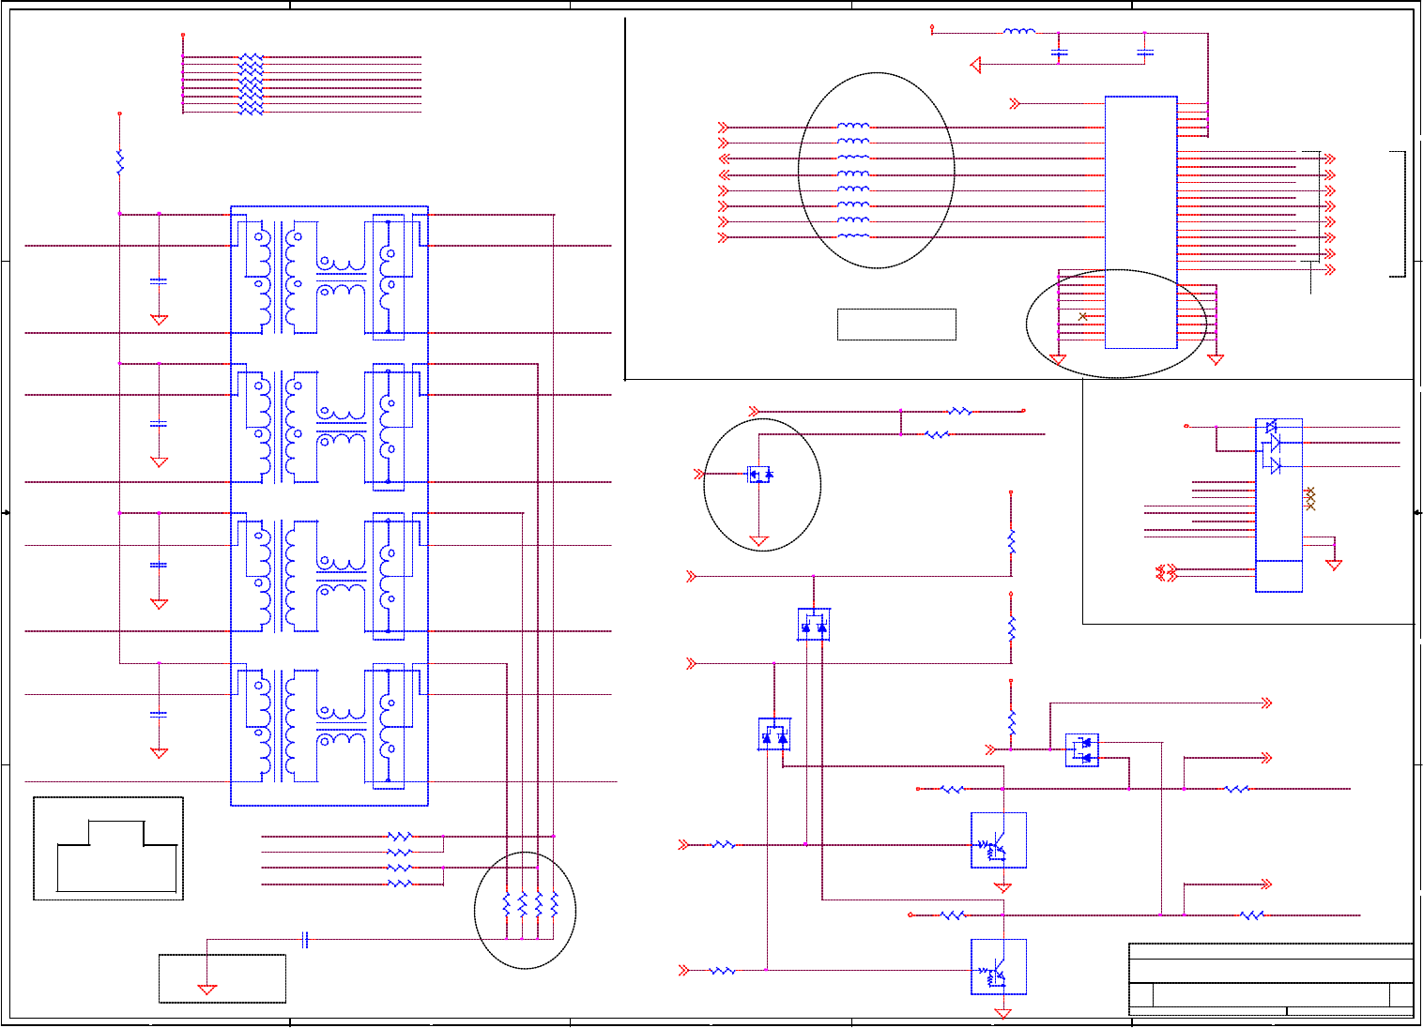
Task: Click the single input port arrow above the eight-line bus
Action: 1015,103
